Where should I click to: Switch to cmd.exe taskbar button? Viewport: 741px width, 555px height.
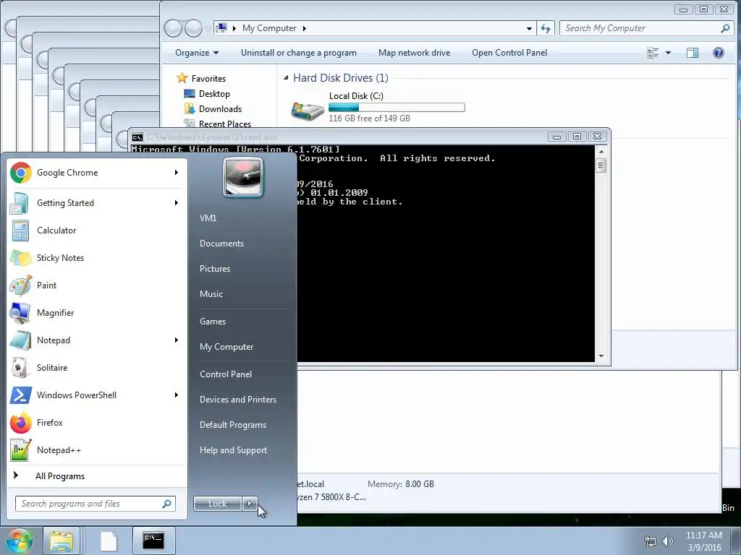153,541
